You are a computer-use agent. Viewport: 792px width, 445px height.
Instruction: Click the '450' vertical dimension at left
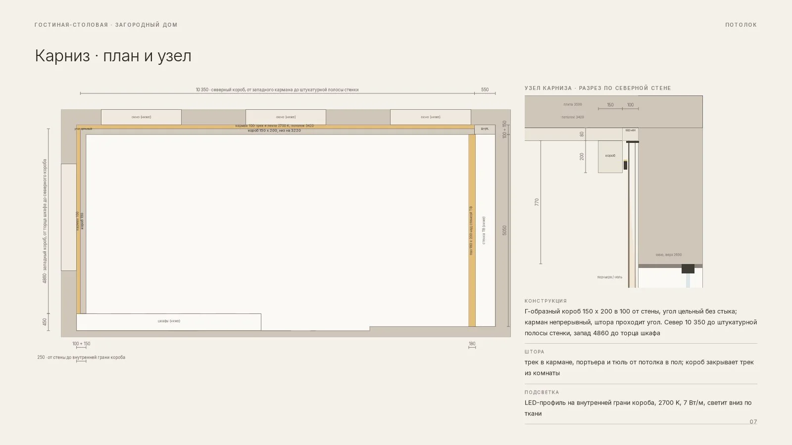point(45,322)
